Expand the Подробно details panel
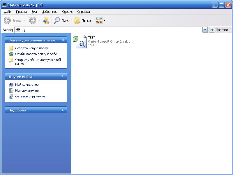 click(63, 110)
